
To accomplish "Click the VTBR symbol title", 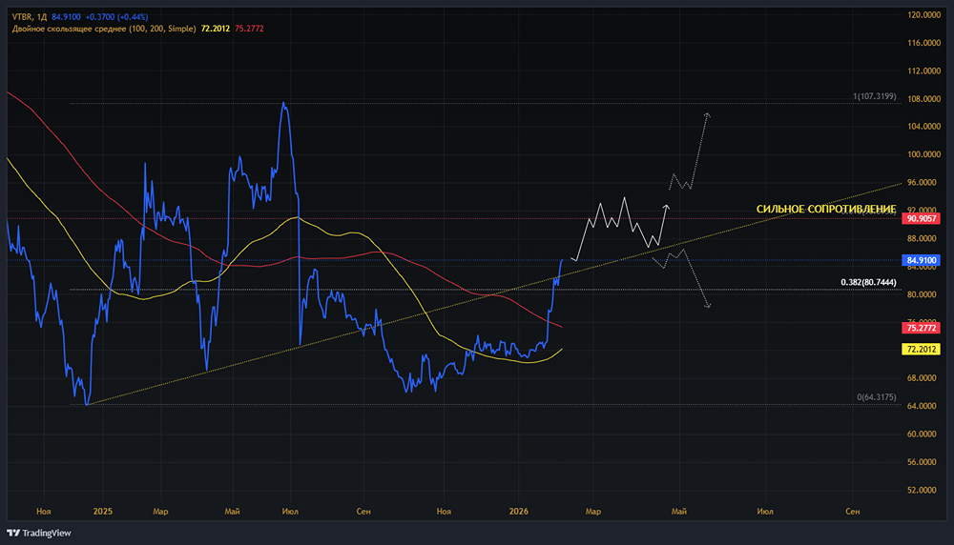I will tap(21, 17).
